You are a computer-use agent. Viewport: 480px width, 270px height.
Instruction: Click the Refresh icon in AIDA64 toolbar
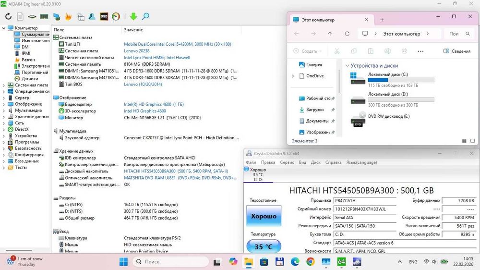pyautogui.click(x=8, y=16)
